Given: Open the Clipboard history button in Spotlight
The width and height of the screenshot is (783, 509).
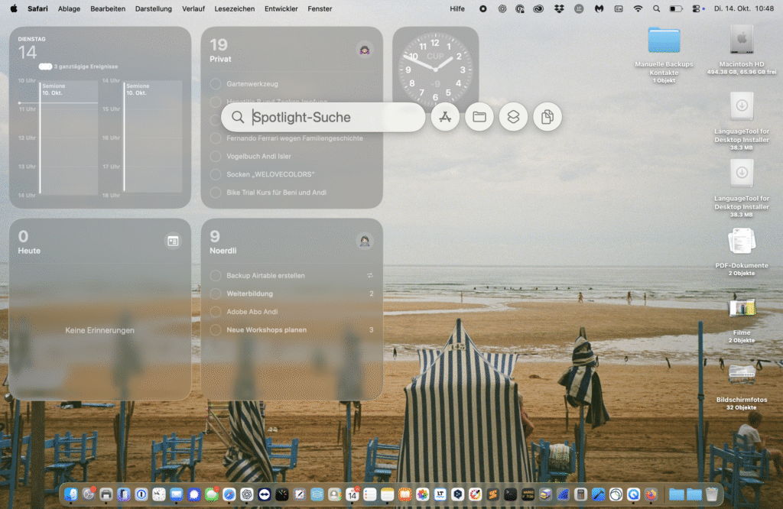Looking at the screenshot, I should point(547,117).
